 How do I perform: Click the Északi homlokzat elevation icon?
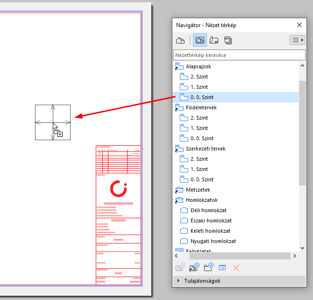pos(184,221)
